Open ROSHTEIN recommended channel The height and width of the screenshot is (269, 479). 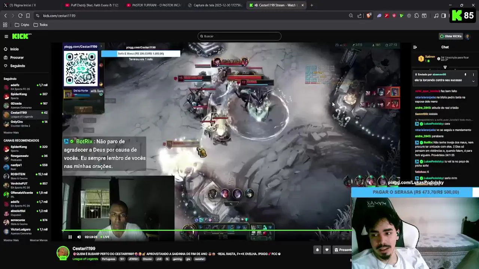[25, 176]
